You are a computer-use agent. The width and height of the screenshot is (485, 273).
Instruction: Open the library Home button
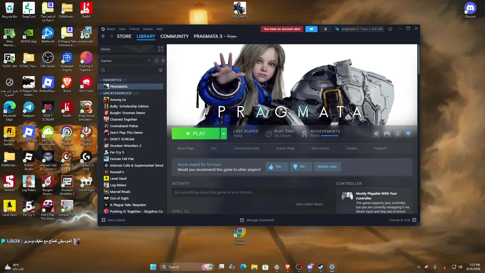127,49
